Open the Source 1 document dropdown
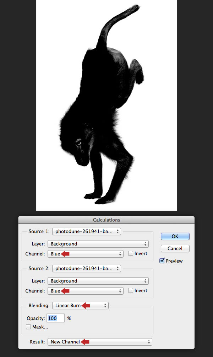213x357 pixels. [87, 231]
